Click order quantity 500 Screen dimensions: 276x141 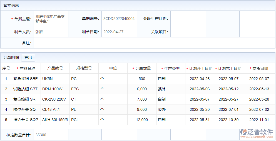click(142, 79)
